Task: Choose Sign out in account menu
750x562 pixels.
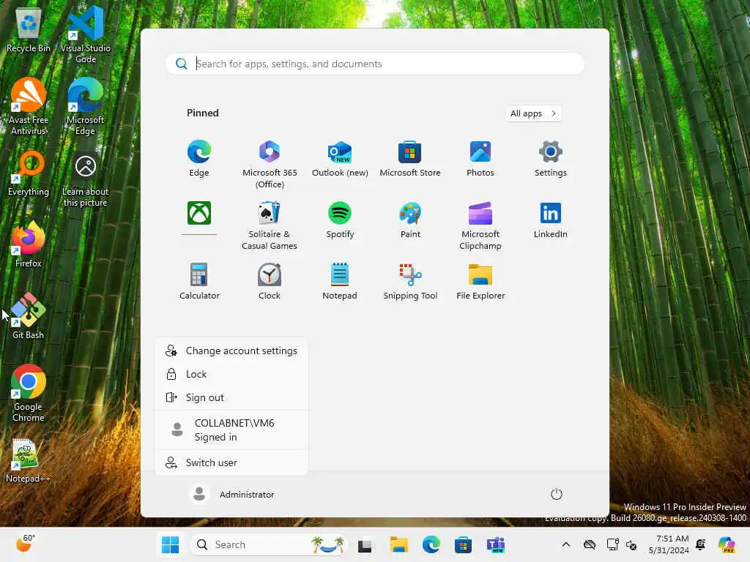Action: 231,397
